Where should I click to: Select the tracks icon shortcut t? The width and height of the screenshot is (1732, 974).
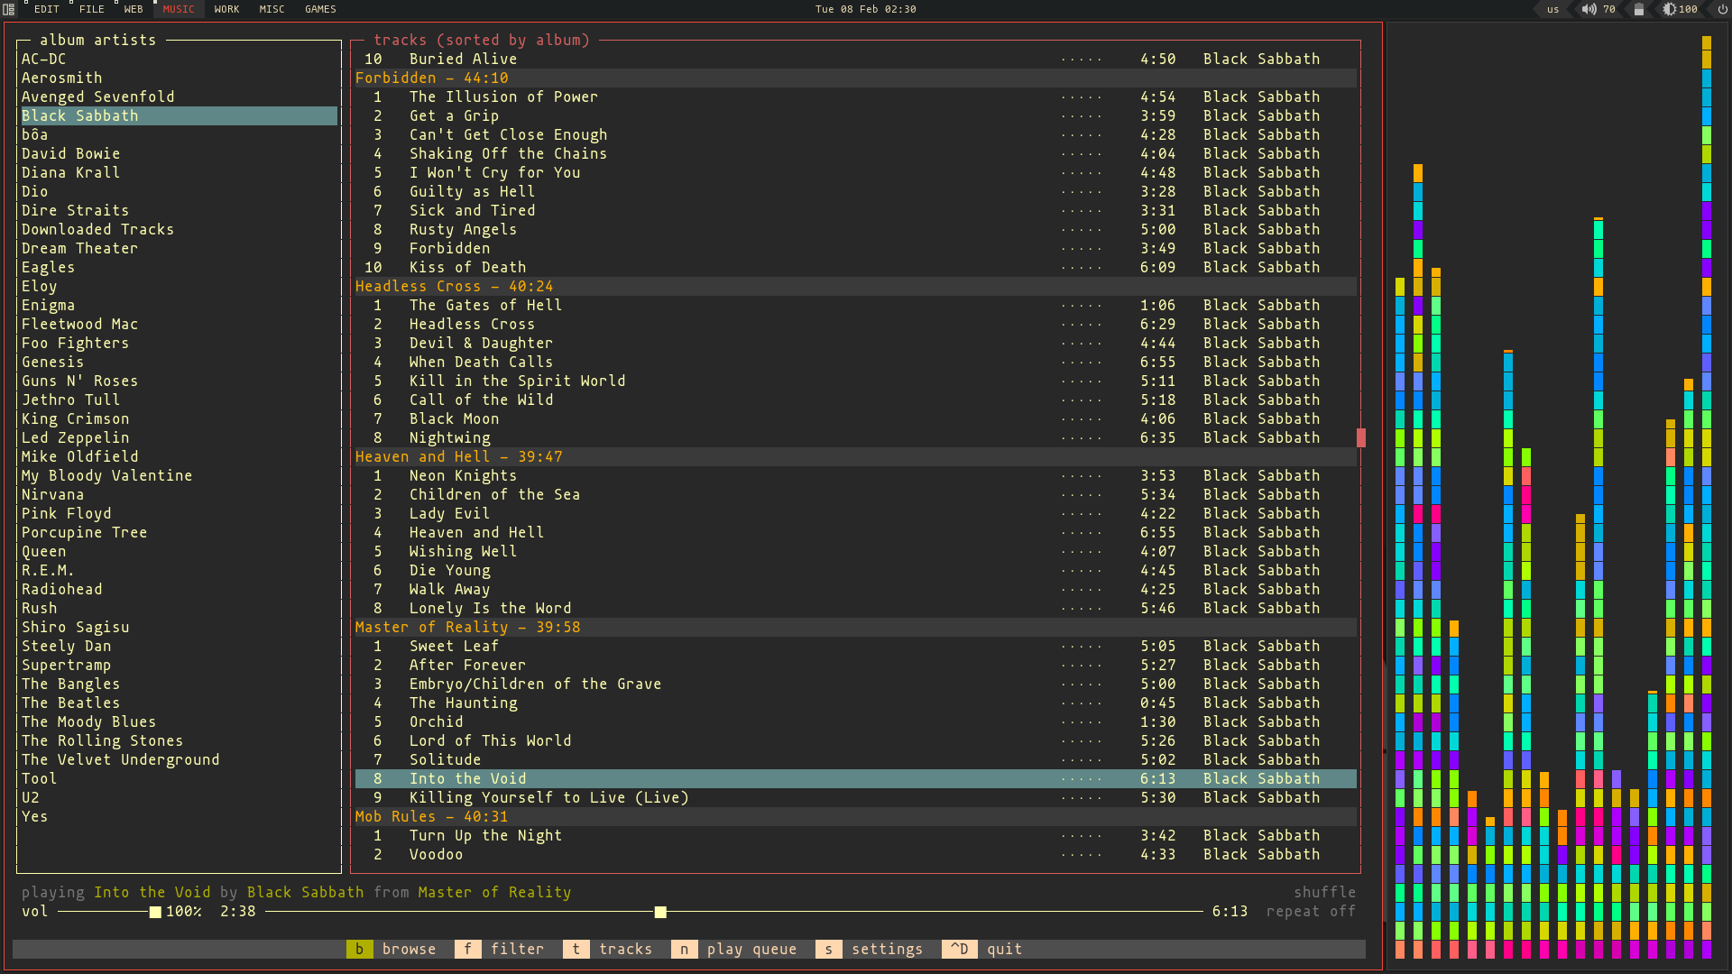point(577,948)
